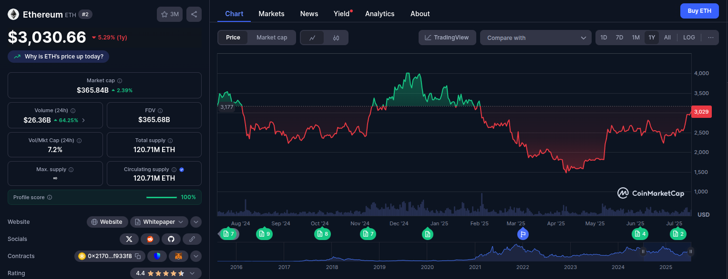The width and height of the screenshot is (728, 279).
Task: Switch chart to Market cap view
Action: pos(272,38)
